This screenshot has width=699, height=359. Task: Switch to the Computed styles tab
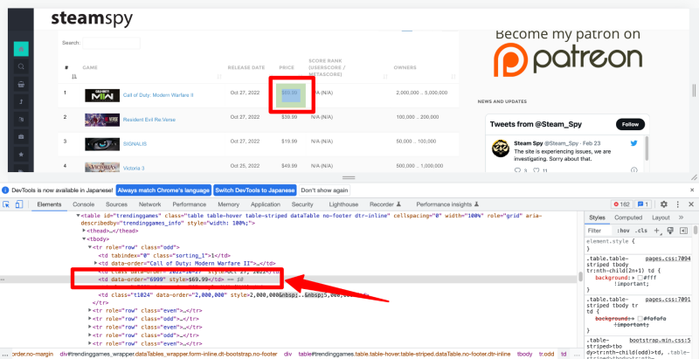[x=628, y=217]
